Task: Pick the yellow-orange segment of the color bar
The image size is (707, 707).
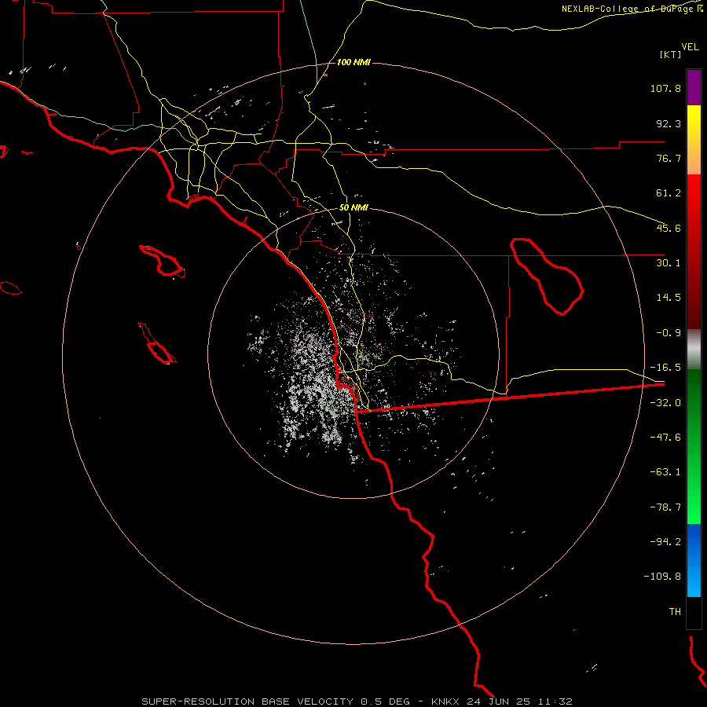Action: pos(694,140)
